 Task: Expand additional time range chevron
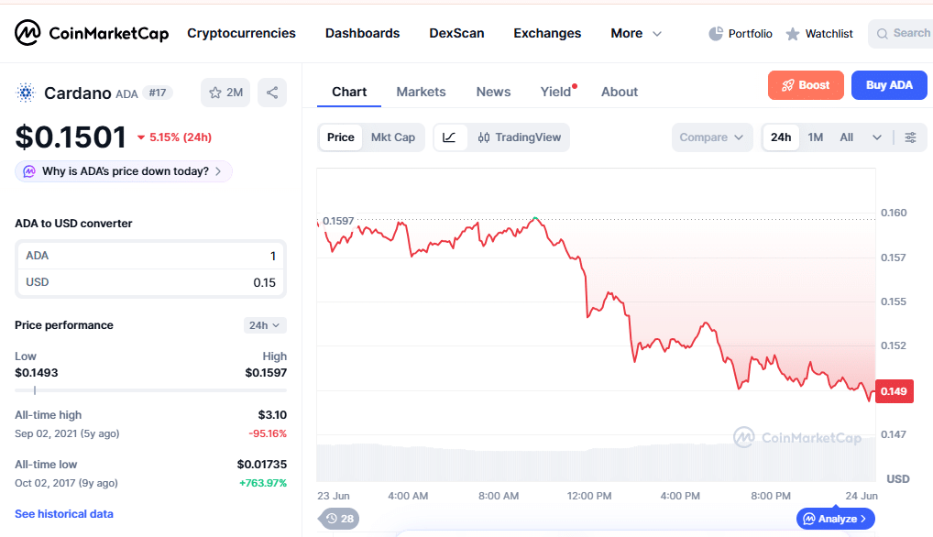pos(876,137)
